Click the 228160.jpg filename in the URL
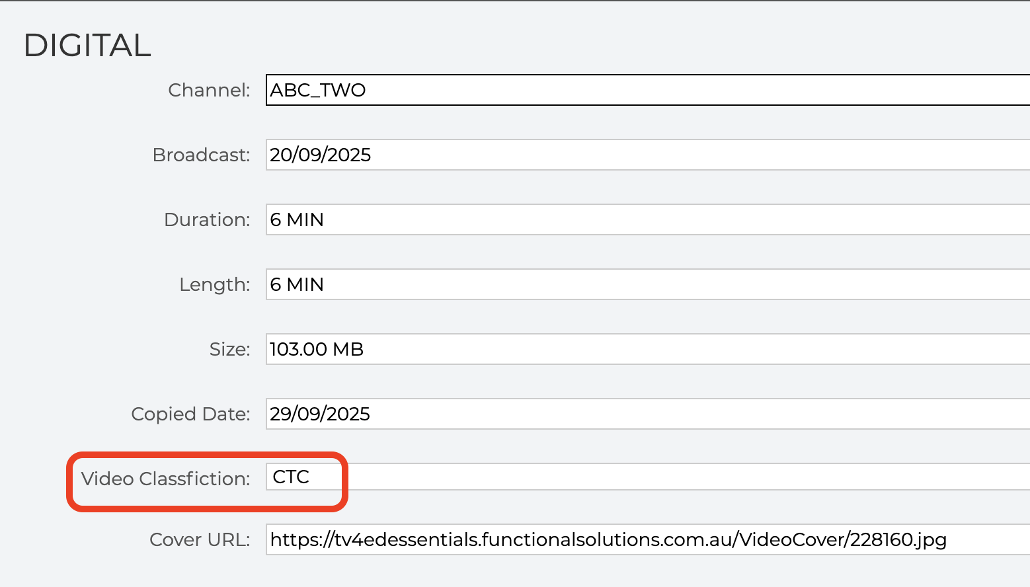 [898, 539]
